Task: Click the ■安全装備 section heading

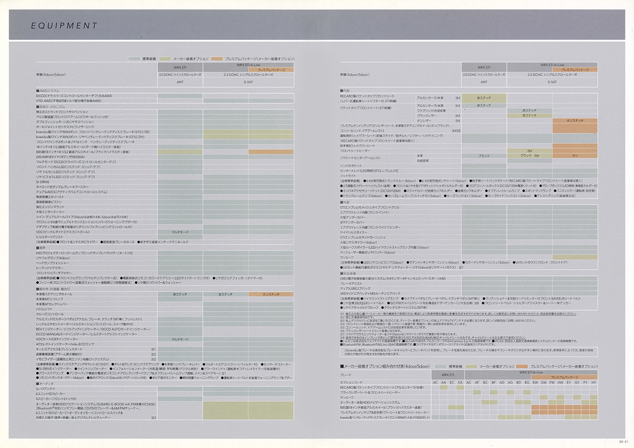Action: click(x=348, y=274)
